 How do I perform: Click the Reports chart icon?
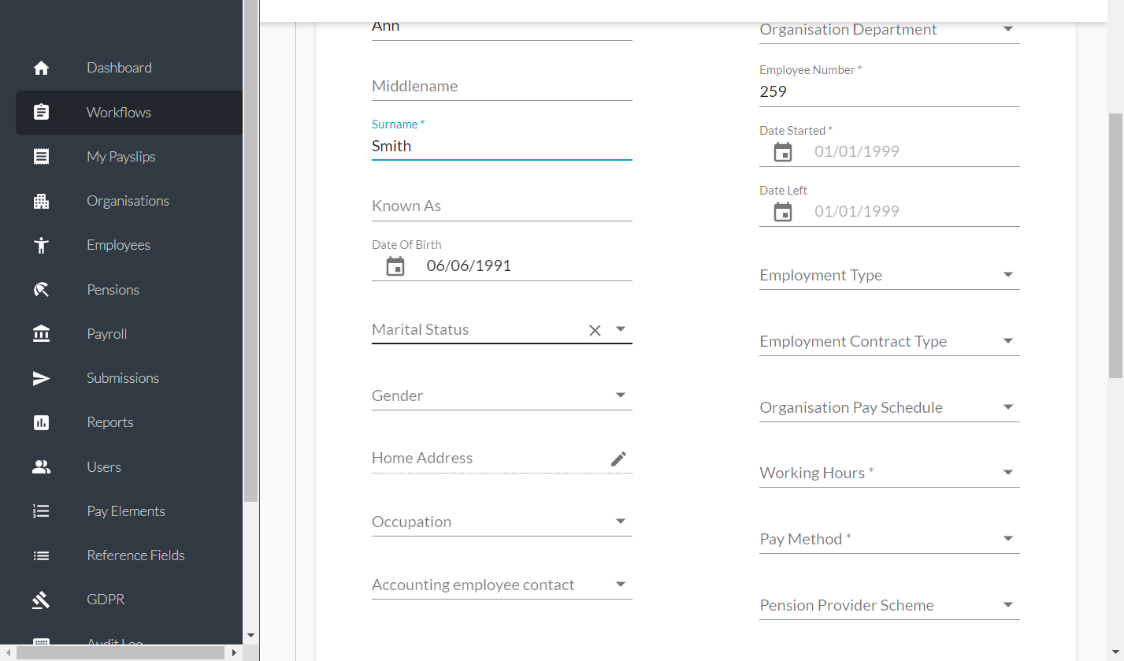tap(42, 422)
